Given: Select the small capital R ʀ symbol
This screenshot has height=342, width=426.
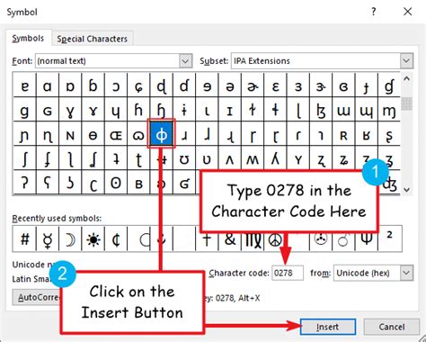Looking at the screenshot, I should (x=343, y=135).
